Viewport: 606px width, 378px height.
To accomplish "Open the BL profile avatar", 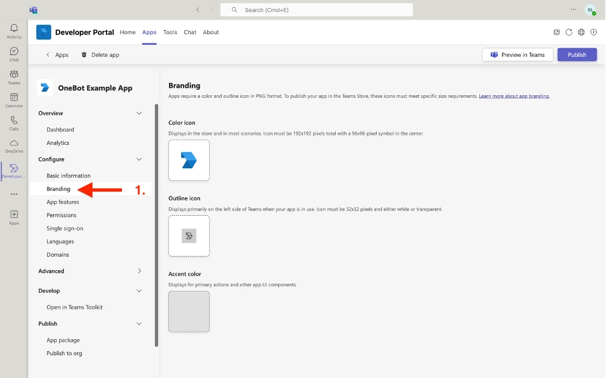I will click(590, 9).
